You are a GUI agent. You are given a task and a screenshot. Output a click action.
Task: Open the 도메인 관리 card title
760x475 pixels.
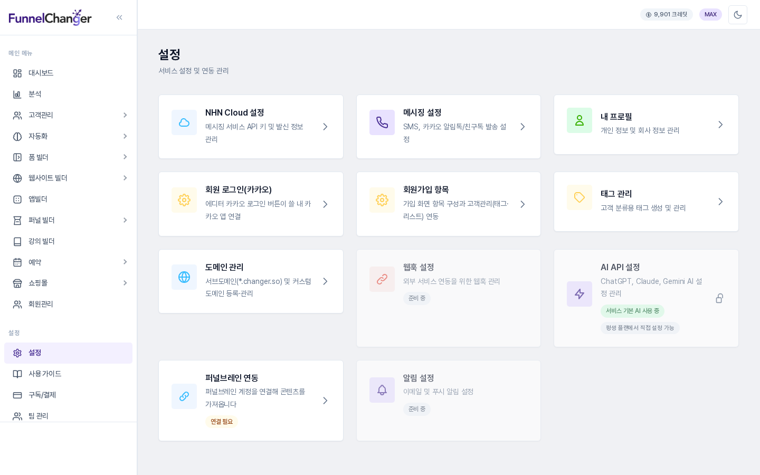tap(224, 267)
